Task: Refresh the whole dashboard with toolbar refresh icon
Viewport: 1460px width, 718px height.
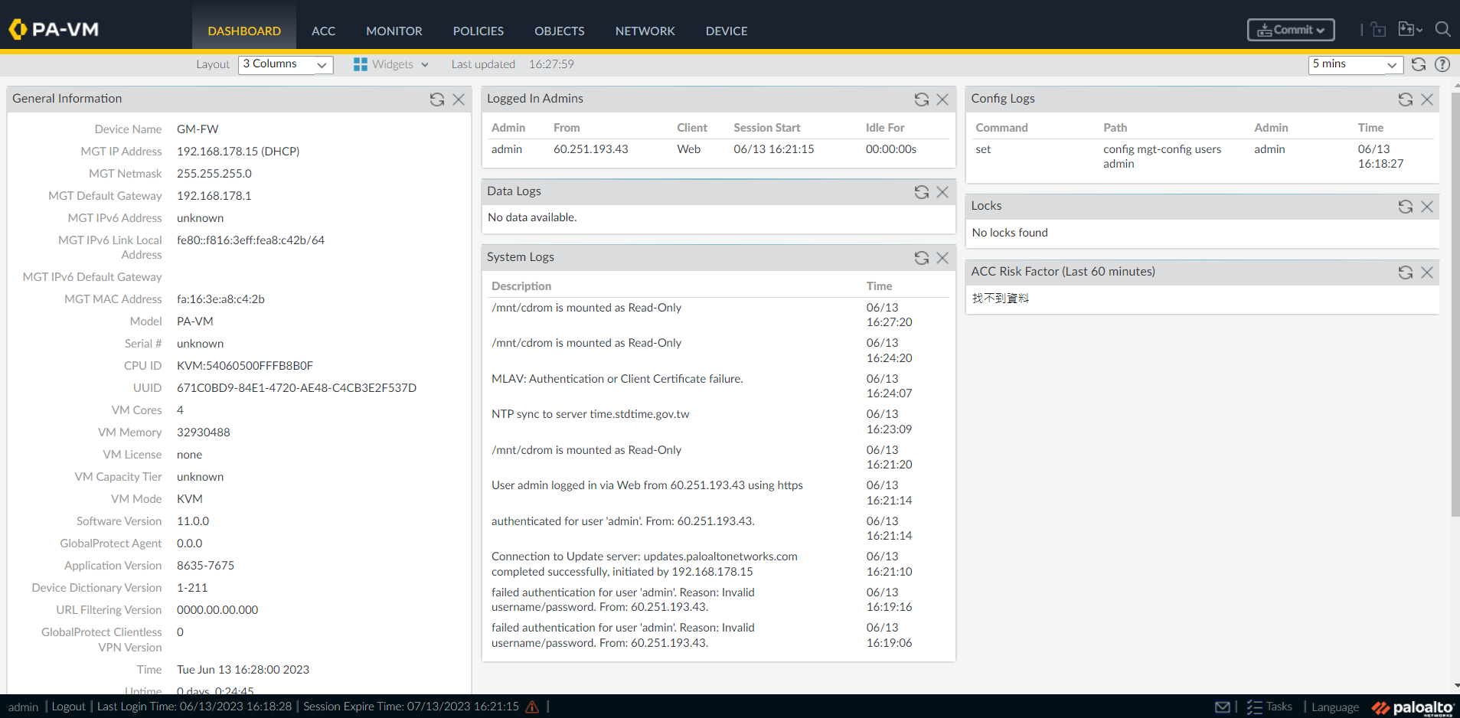Action: point(1419,64)
